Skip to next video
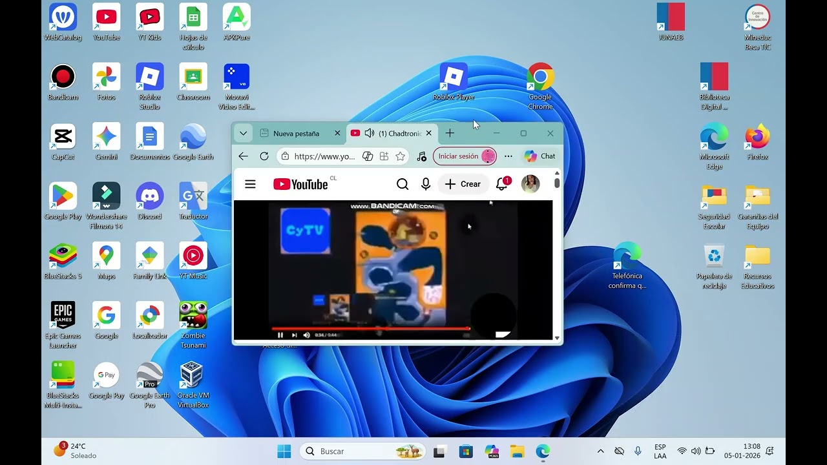827x465 pixels. 294,335
